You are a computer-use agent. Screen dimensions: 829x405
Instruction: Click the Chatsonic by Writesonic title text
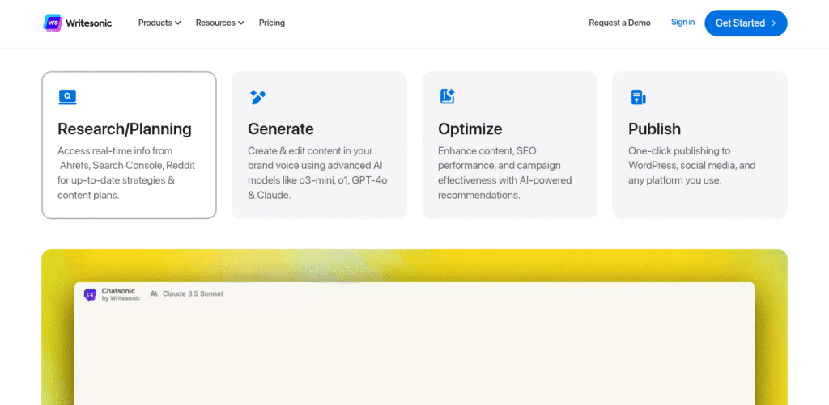(x=120, y=294)
